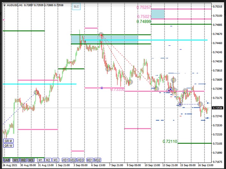Select the 0.75257 pink level label

click(x=143, y=7)
